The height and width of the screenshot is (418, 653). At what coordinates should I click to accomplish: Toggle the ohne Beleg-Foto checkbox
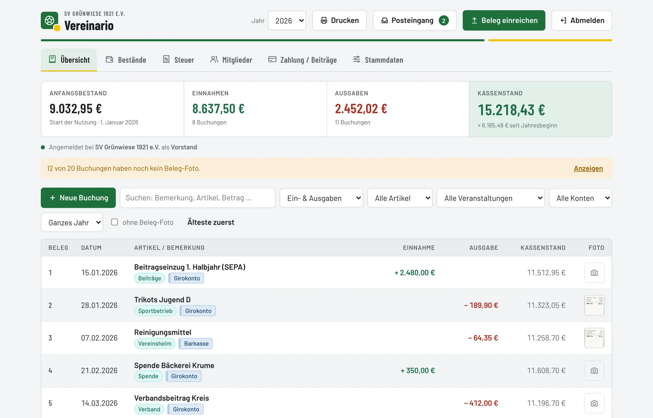115,222
